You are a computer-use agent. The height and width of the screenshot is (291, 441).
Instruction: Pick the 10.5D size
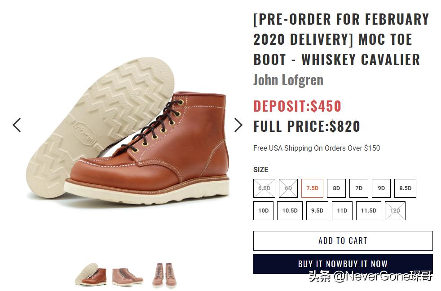point(290,211)
